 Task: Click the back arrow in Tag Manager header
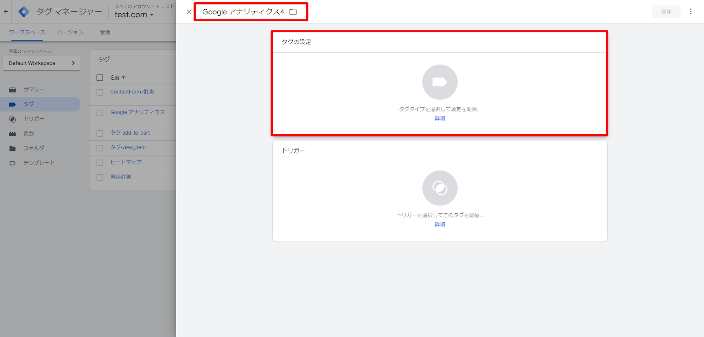[6, 12]
